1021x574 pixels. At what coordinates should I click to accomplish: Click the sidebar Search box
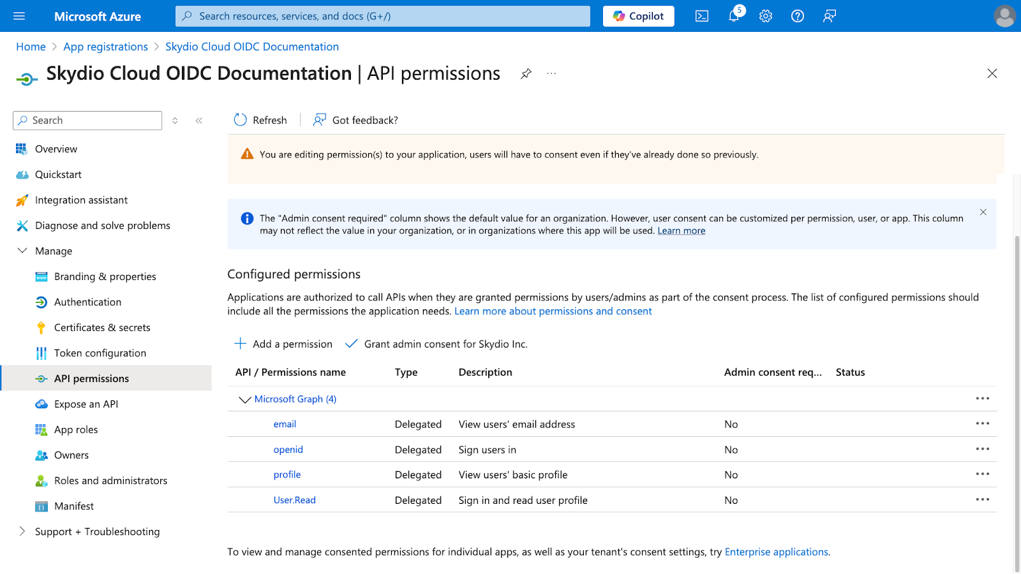tap(87, 121)
